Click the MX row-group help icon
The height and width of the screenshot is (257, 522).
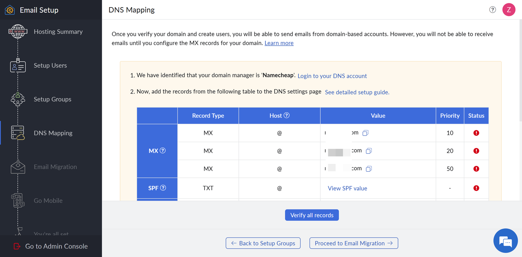(x=163, y=150)
